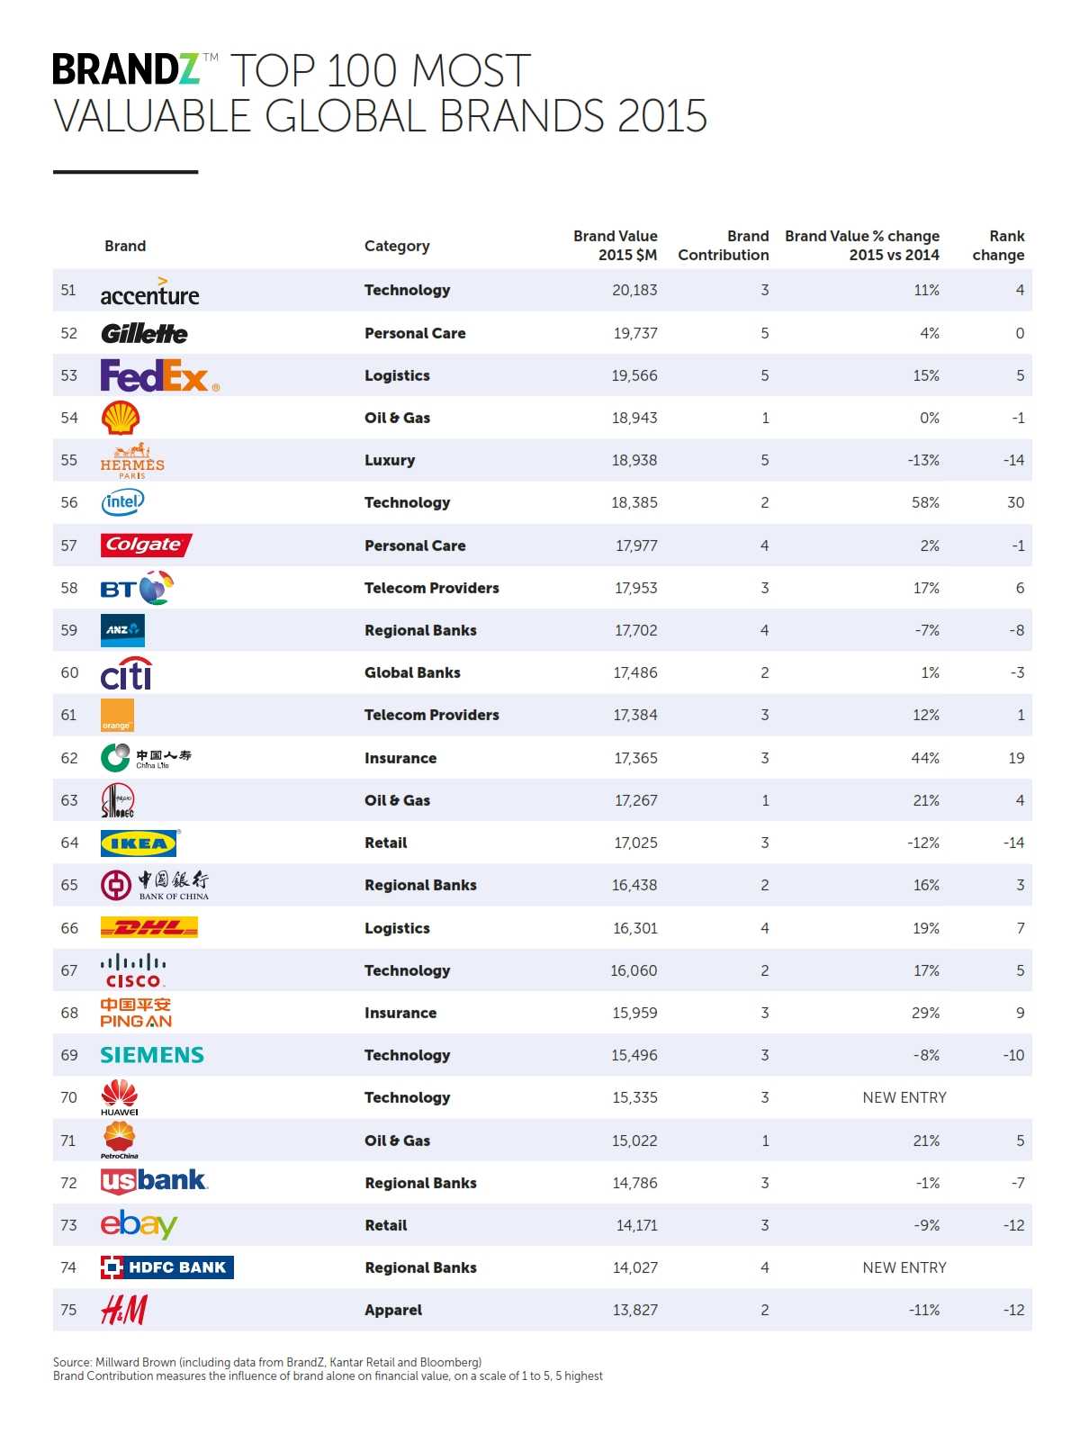Viewport: 1089px width, 1434px height.
Task: Click the FedEx logo
Action: 159,376
